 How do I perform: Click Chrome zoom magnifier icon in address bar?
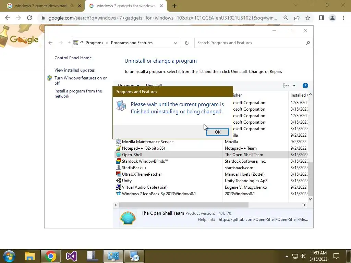coord(286,18)
